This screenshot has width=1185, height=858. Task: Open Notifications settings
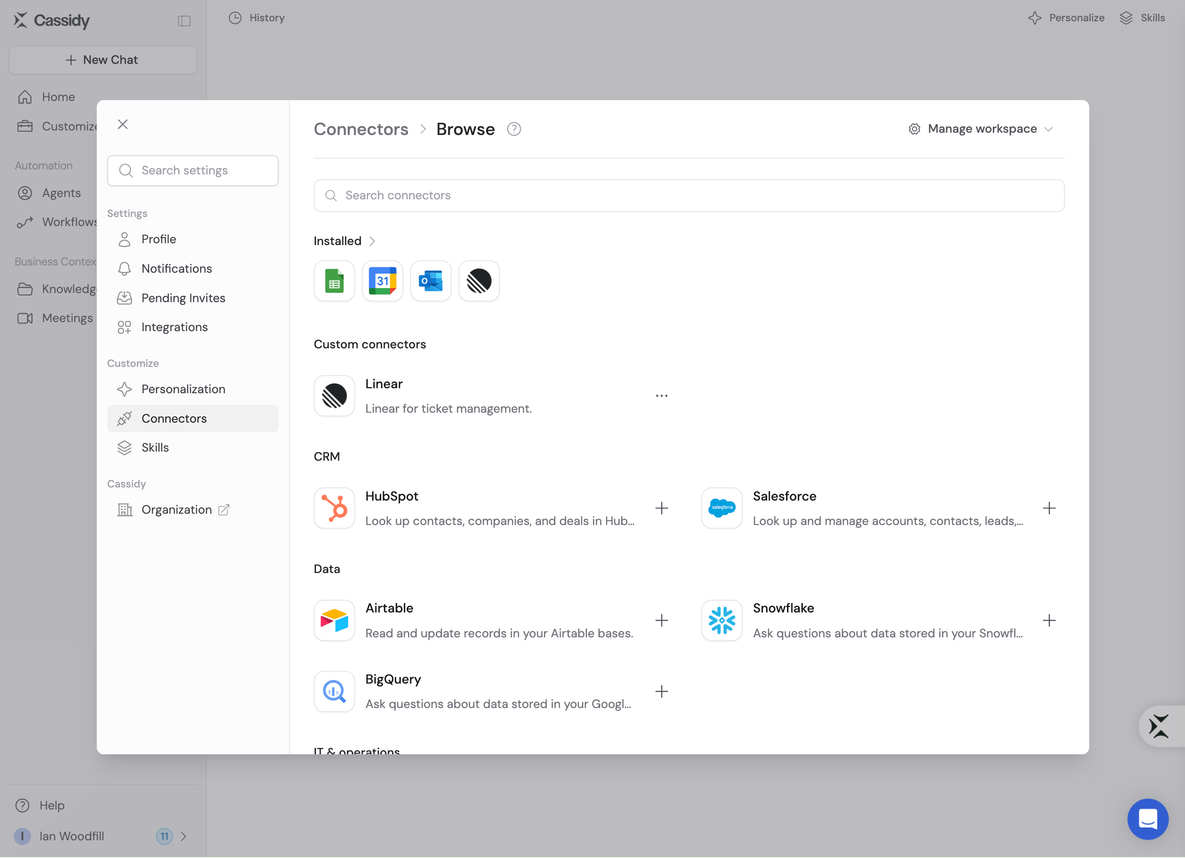click(193, 269)
